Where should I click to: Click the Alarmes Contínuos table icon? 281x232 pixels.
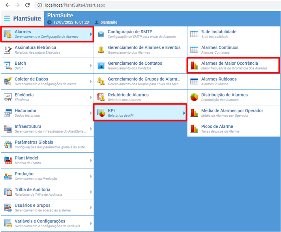pyautogui.click(x=194, y=50)
